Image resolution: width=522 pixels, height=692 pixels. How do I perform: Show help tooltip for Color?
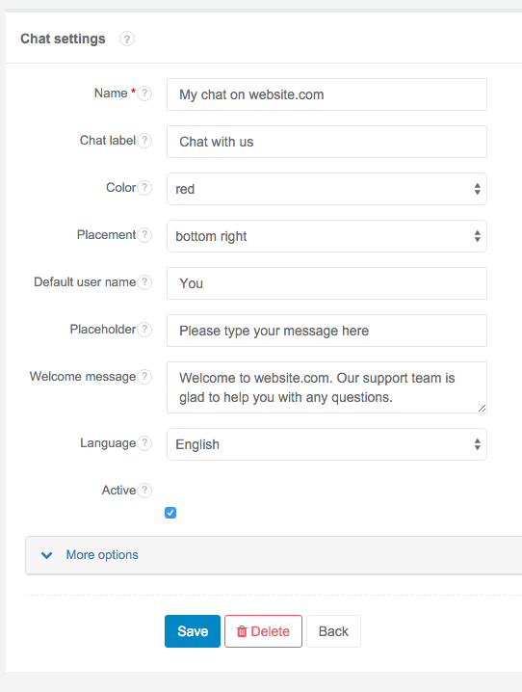pos(144,188)
